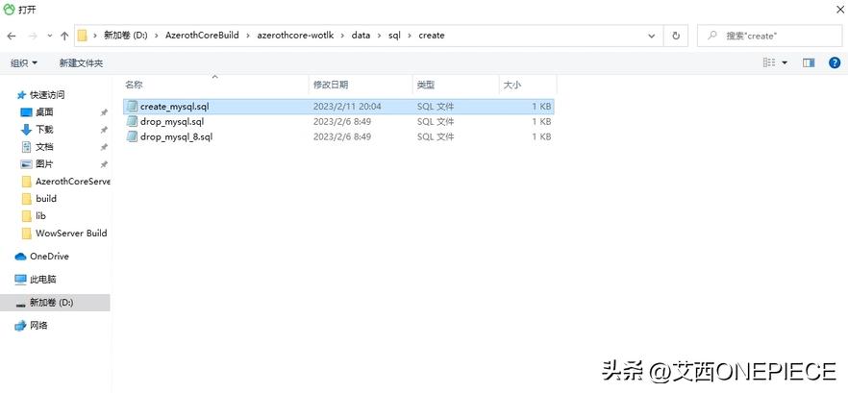This screenshot has height=393, width=848.
Task: Open help with the question mark icon
Action: click(x=835, y=62)
